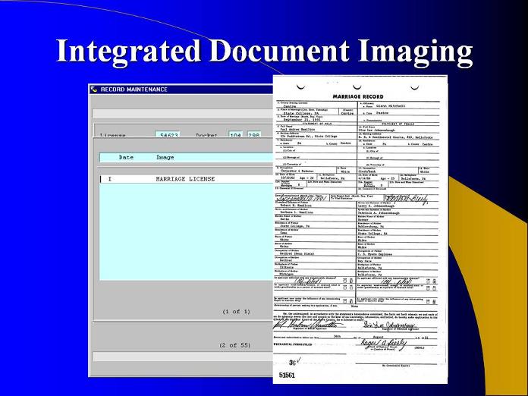Select the MARRIAGE LICENSE row
Image resolution: width=528 pixels, height=396 pixels.
[185, 179]
